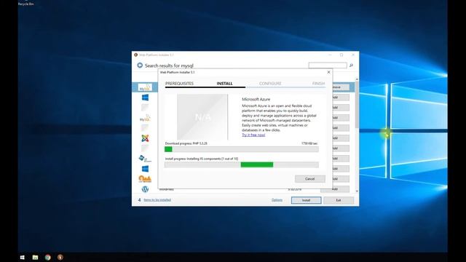
Task: Minimize the Web Platform Installer main window
Action: pos(330,55)
